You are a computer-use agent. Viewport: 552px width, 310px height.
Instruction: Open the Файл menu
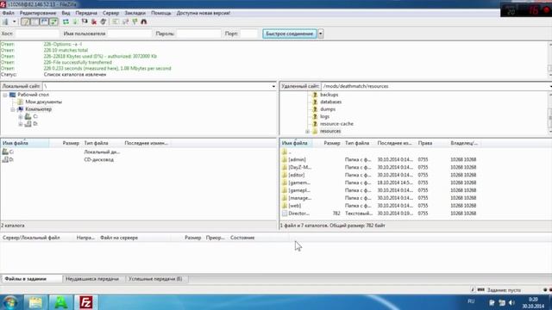8,13
